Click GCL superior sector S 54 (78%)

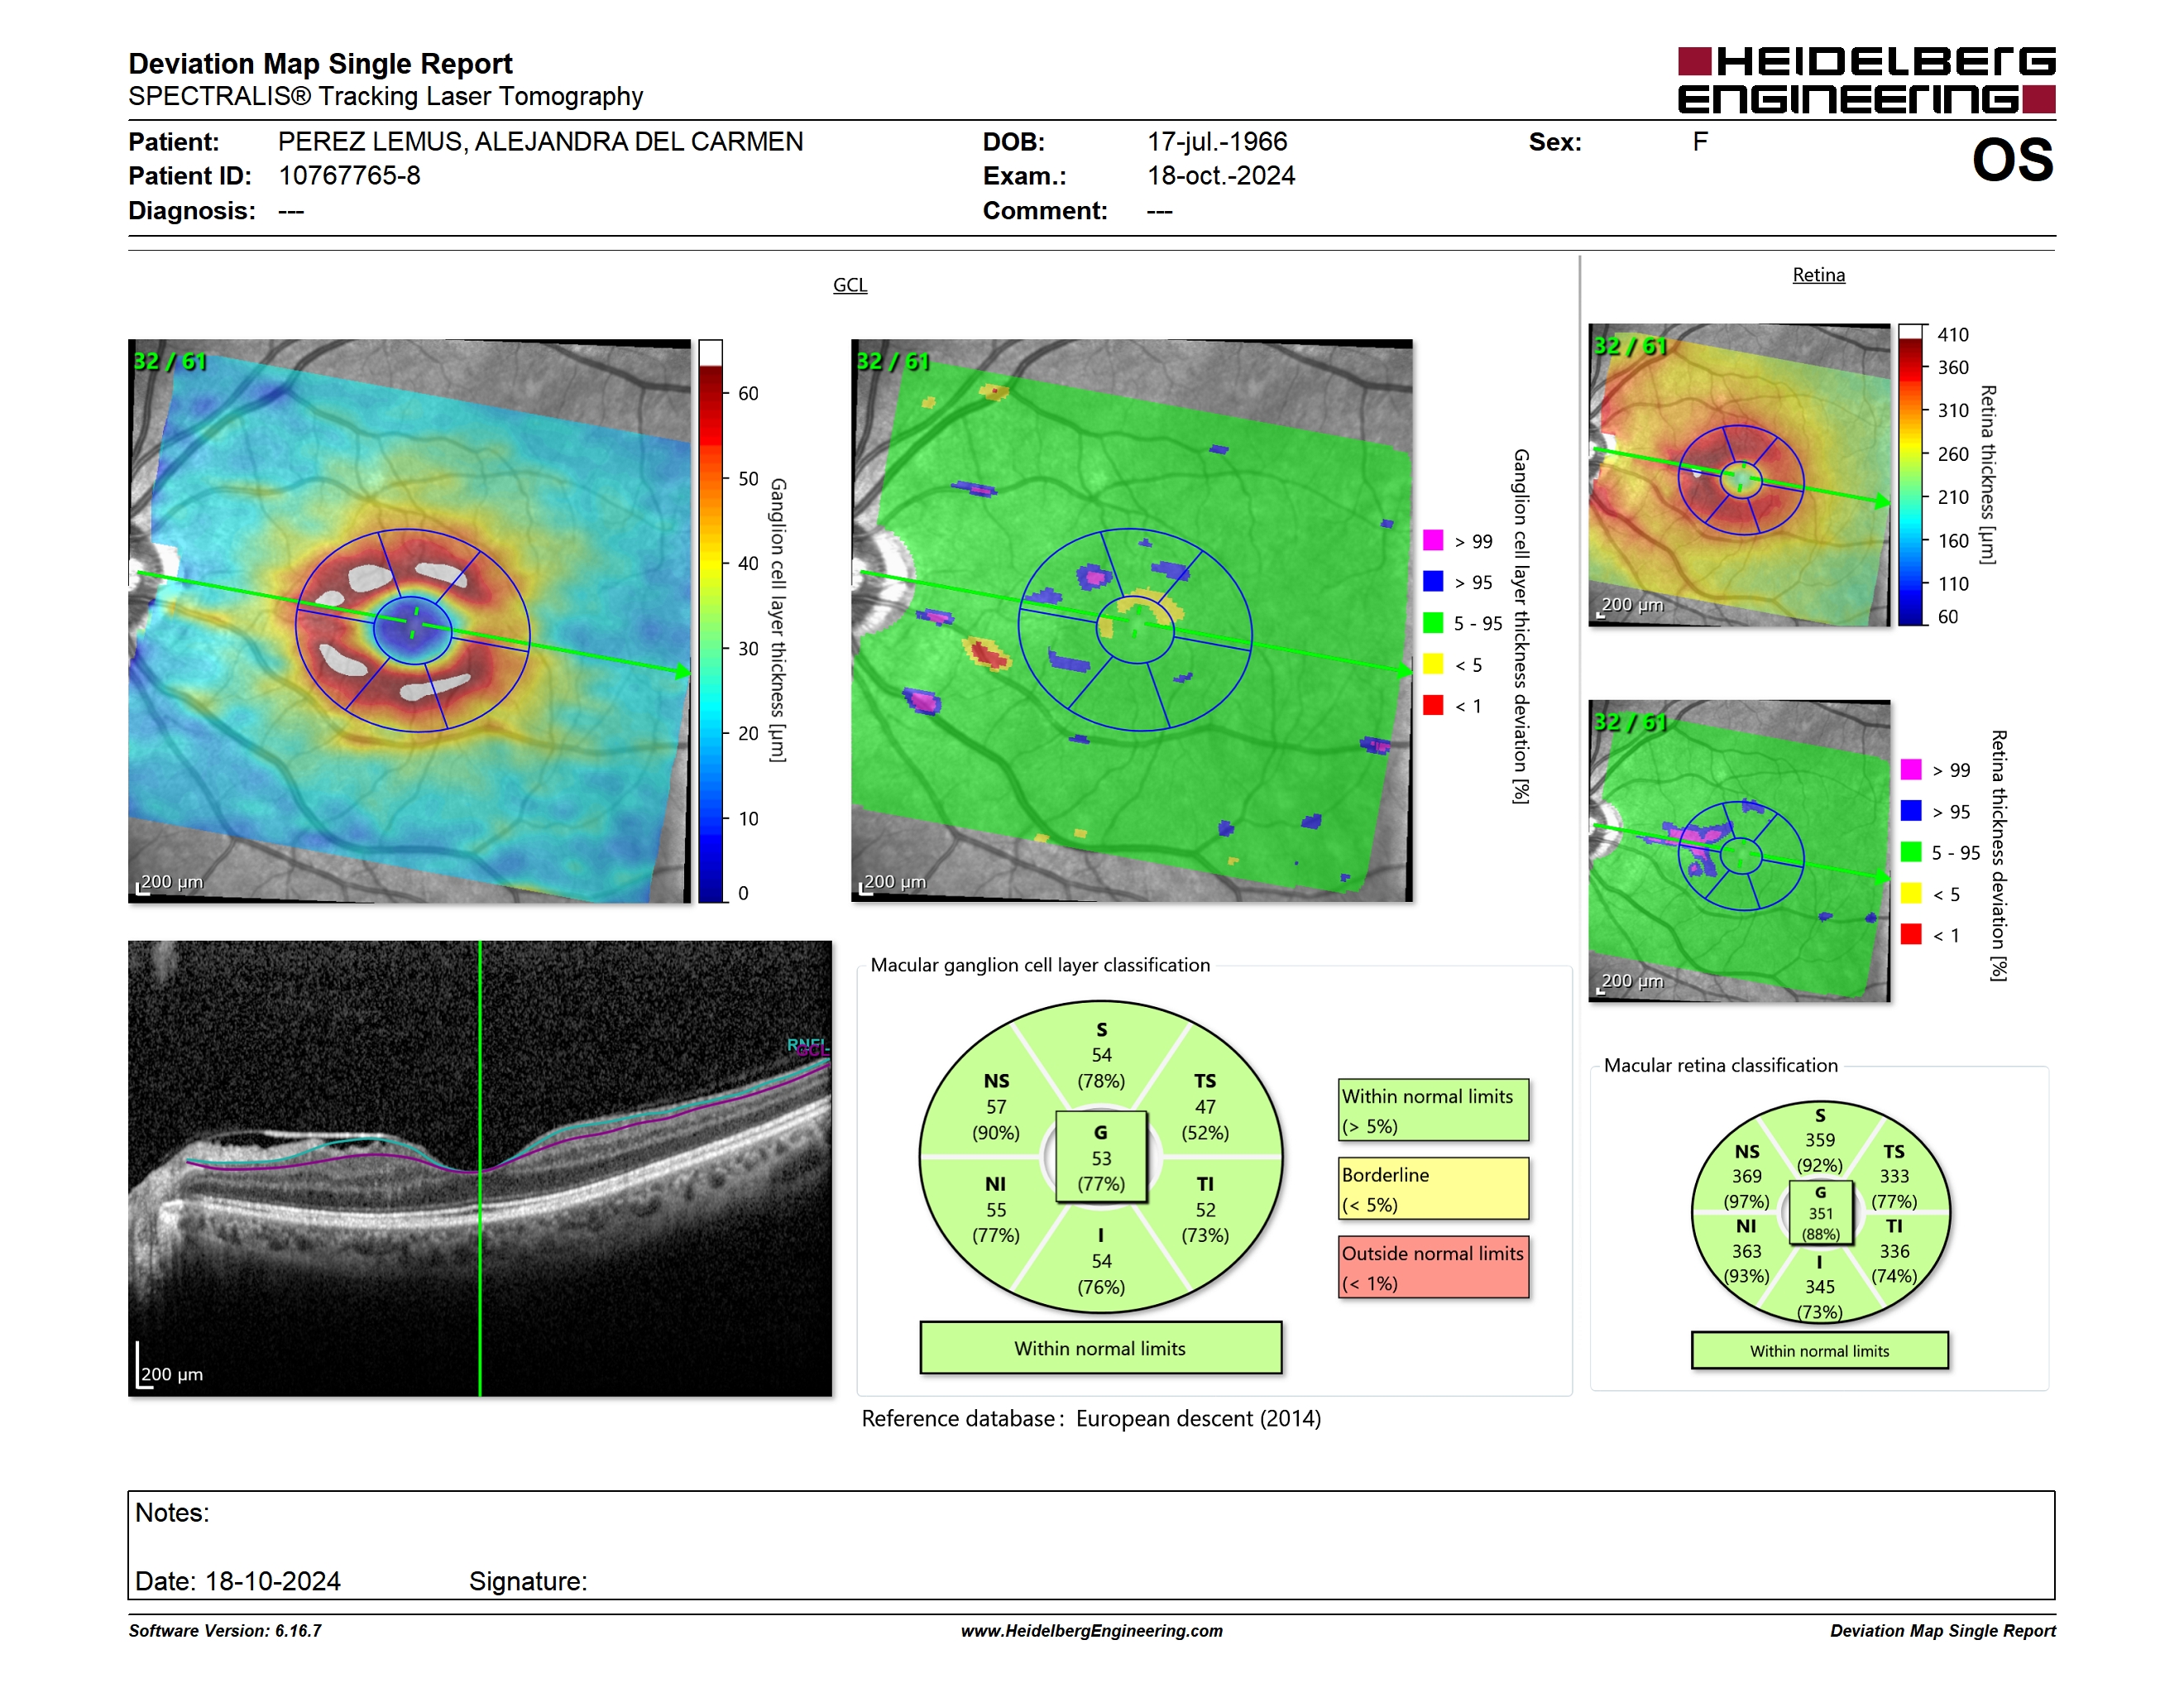pyautogui.click(x=1101, y=1055)
